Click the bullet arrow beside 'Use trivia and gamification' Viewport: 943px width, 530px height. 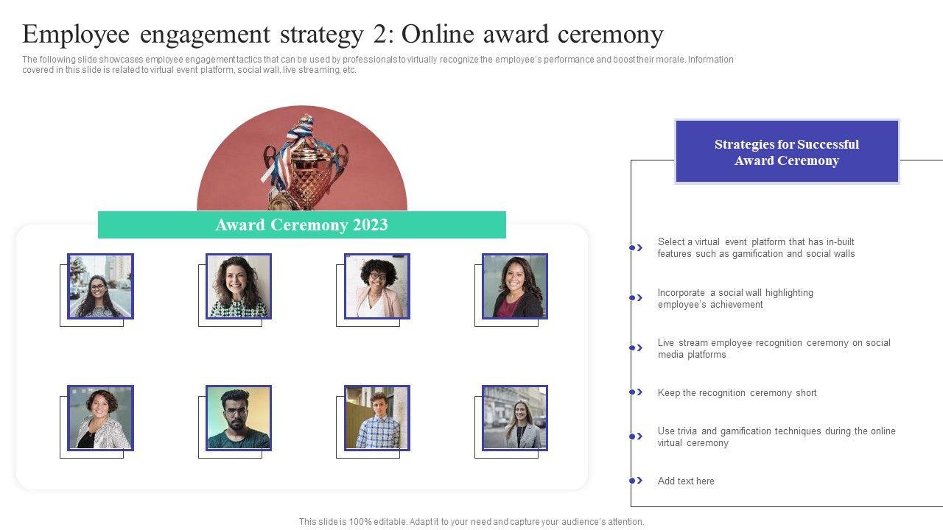click(636, 437)
